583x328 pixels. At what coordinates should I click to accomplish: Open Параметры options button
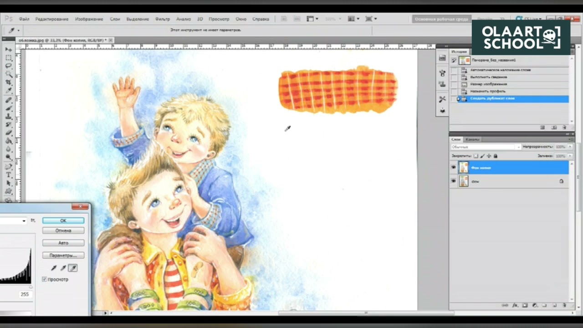click(x=63, y=255)
